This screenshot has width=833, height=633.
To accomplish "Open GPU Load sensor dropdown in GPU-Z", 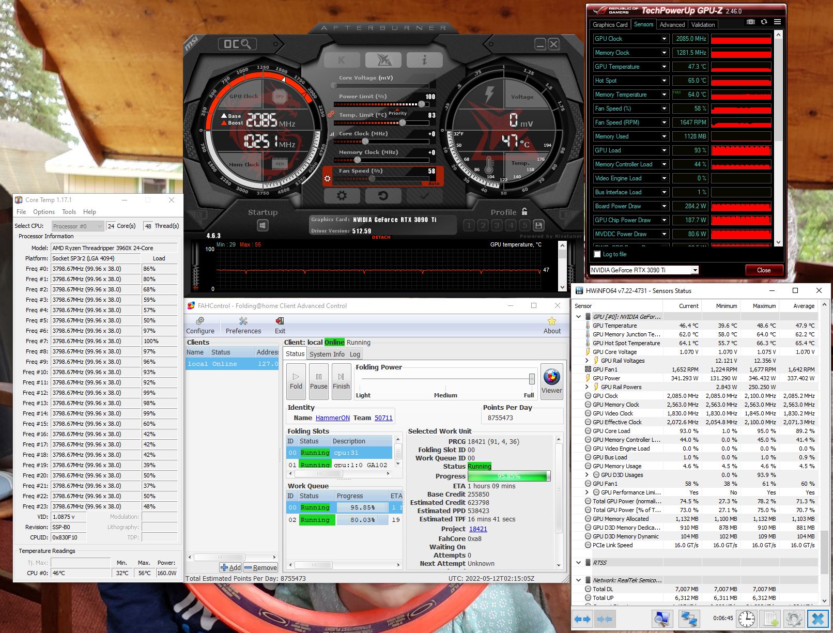I will point(665,150).
